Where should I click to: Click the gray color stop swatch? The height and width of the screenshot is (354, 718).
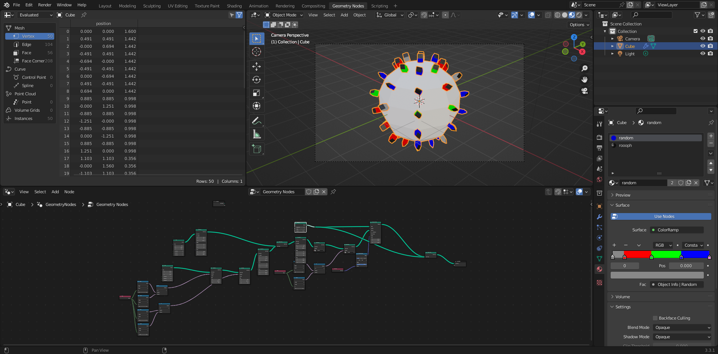657,275
